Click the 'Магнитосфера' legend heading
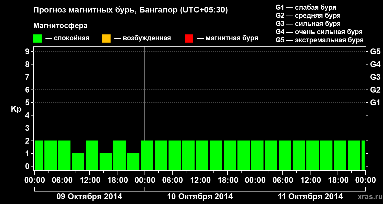Image resolution: width=383 pixels, height=204 pixels. pyautogui.click(x=60, y=26)
